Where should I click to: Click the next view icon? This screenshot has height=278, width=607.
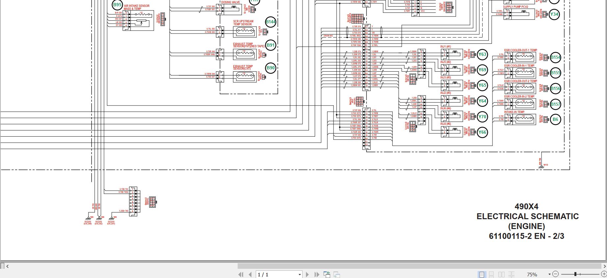click(x=337, y=274)
